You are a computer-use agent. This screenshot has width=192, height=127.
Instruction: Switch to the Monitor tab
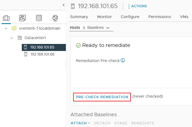click(x=104, y=17)
